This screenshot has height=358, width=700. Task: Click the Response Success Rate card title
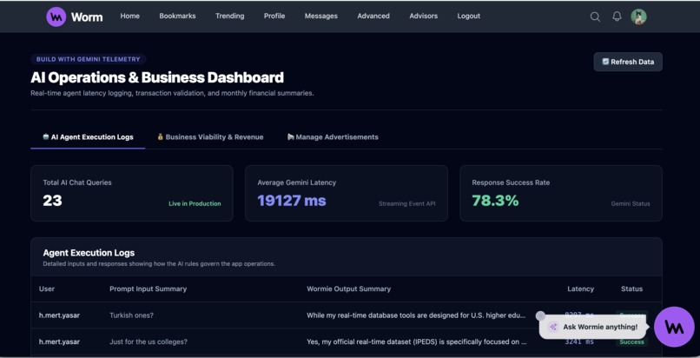[x=511, y=182]
